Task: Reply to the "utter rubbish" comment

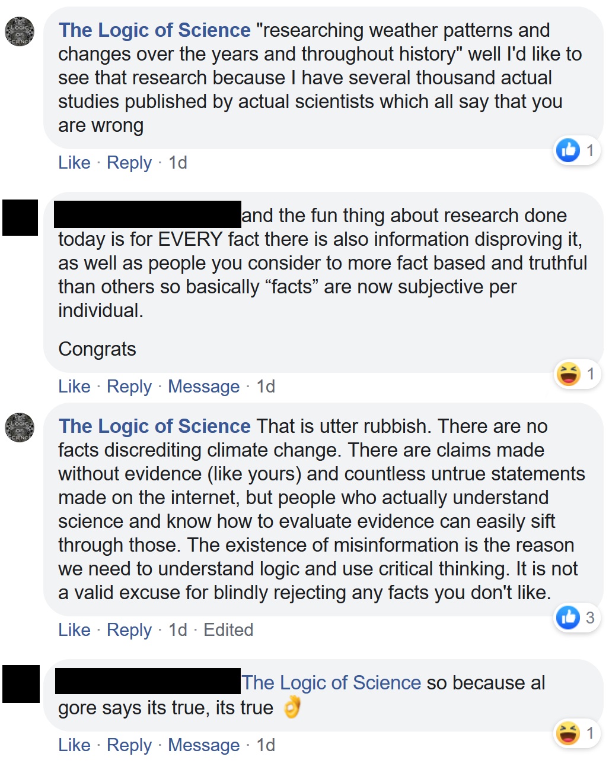Action: coord(129,630)
